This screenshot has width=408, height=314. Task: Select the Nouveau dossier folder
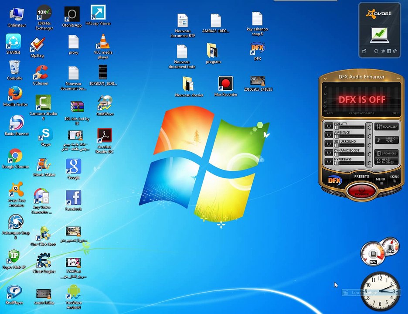point(189,87)
